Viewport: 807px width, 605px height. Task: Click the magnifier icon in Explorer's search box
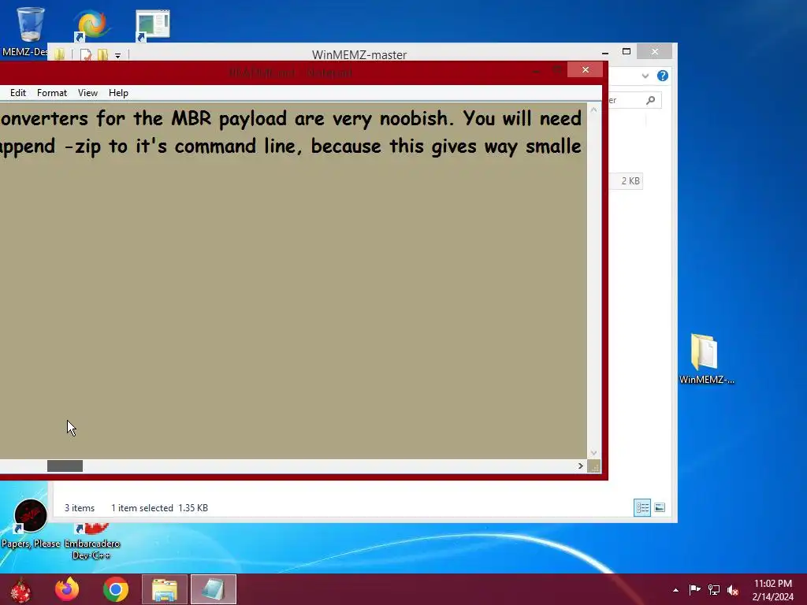(650, 100)
